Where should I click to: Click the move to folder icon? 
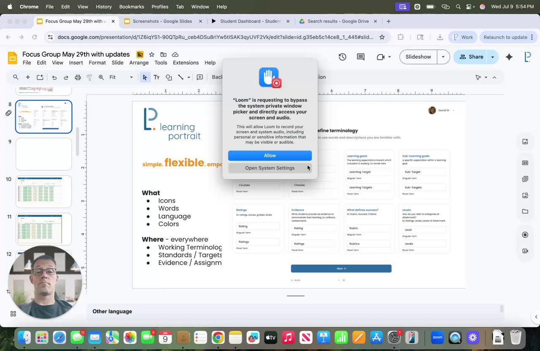click(163, 54)
